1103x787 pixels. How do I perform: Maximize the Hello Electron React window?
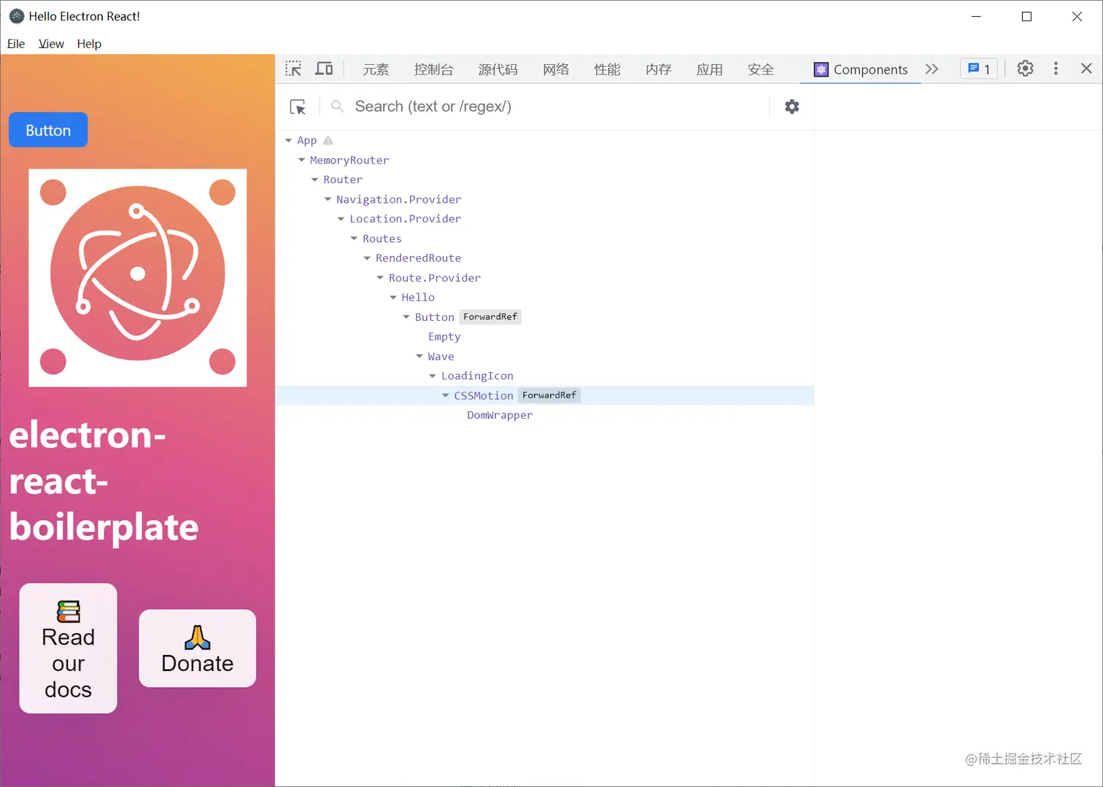[1026, 16]
